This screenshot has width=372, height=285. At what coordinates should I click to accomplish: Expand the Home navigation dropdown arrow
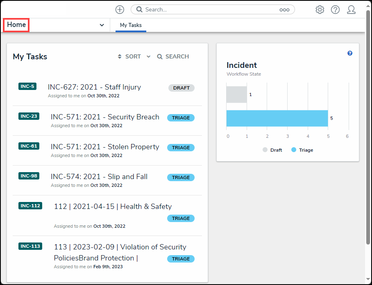[x=102, y=25]
